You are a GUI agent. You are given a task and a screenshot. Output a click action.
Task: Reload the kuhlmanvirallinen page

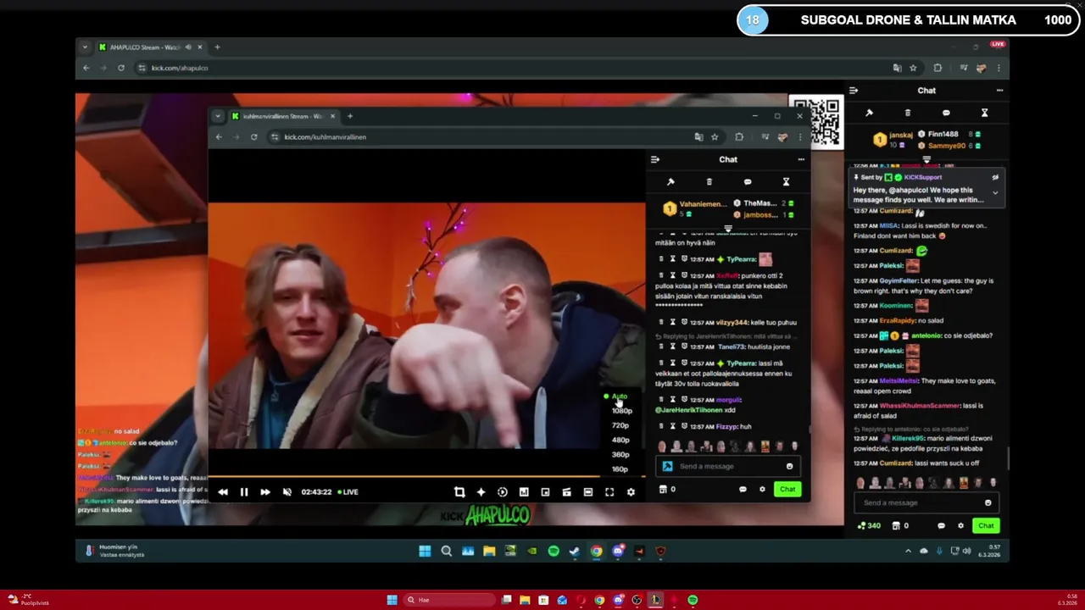tap(253, 136)
